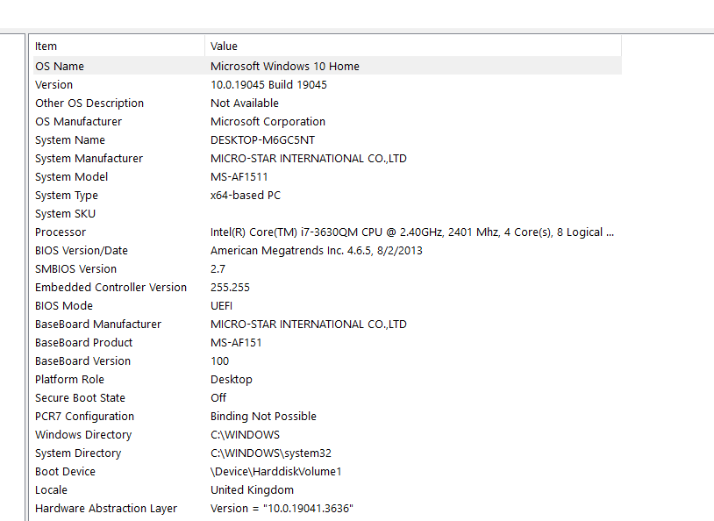
Task: Click the C:\WINDOWS value
Action: point(245,434)
